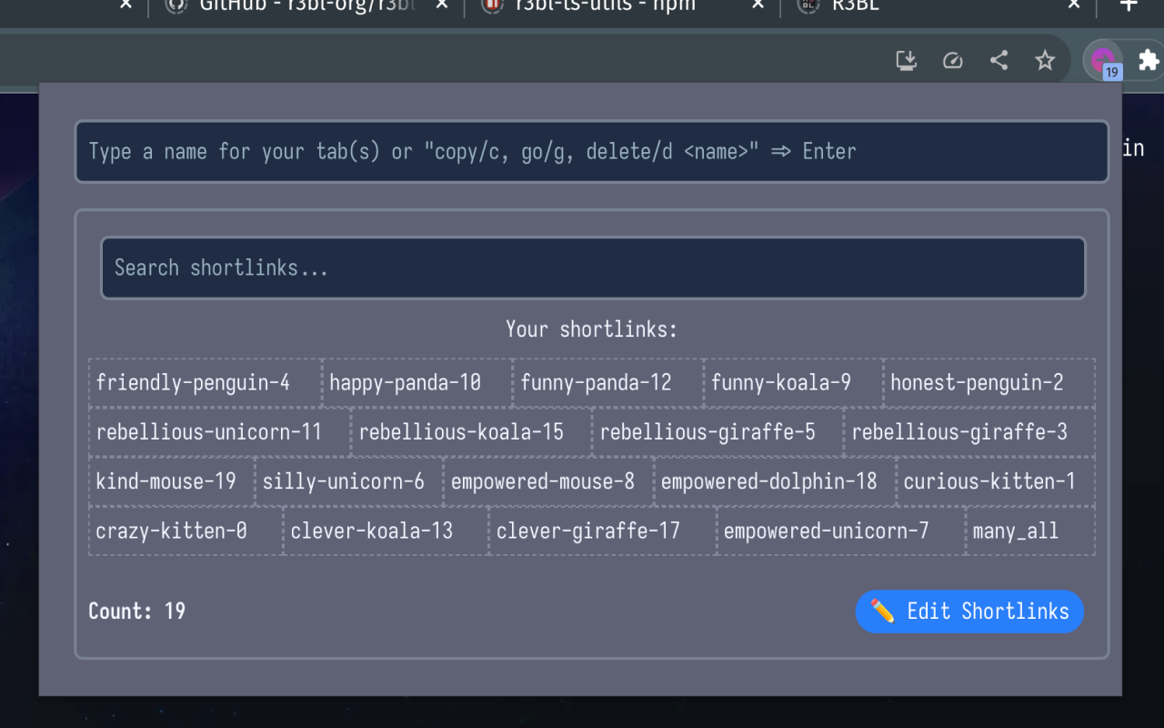Image resolution: width=1164 pixels, height=728 pixels.
Task: Click shortlink many_all
Action: (1030, 531)
